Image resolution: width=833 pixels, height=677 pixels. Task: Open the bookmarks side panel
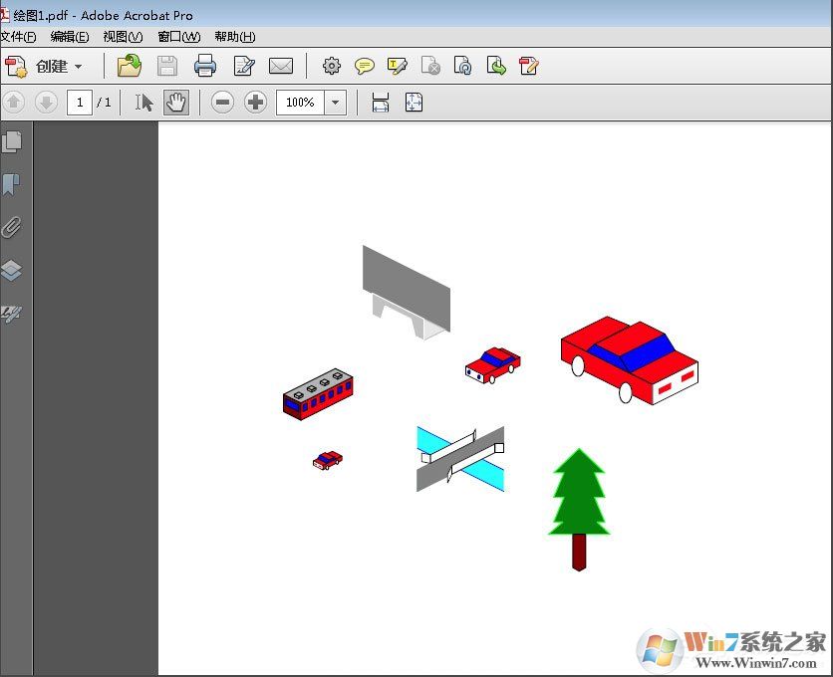pyautogui.click(x=12, y=185)
